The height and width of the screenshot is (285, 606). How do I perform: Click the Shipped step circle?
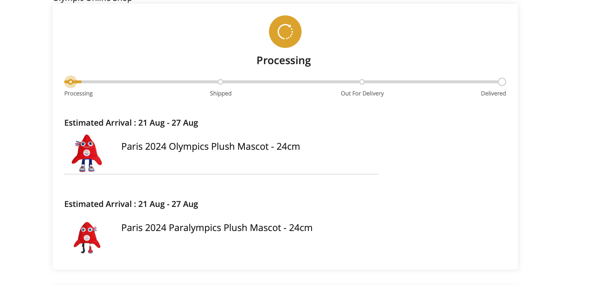pyautogui.click(x=220, y=82)
